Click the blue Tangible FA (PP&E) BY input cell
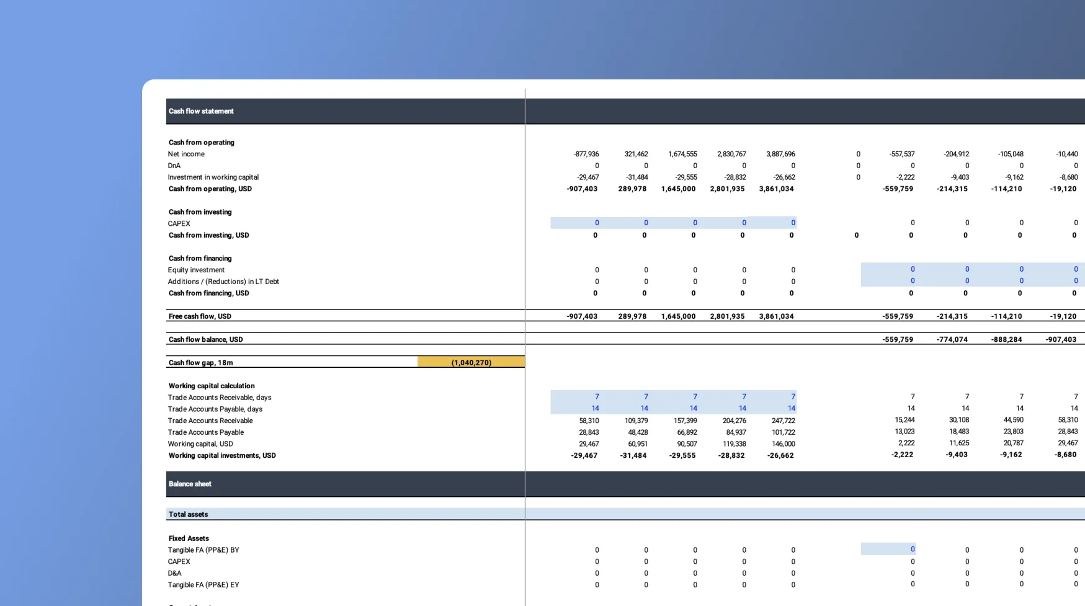The height and width of the screenshot is (606, 1085). coord(888,550)
